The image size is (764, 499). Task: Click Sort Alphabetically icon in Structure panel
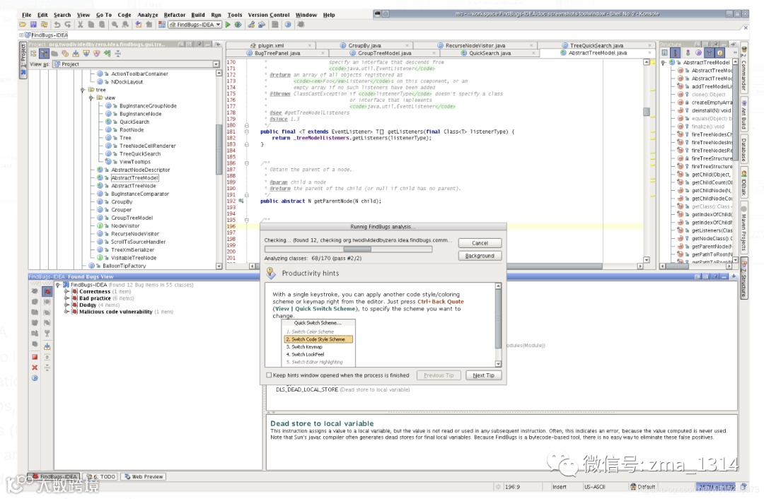pos(676,52)
